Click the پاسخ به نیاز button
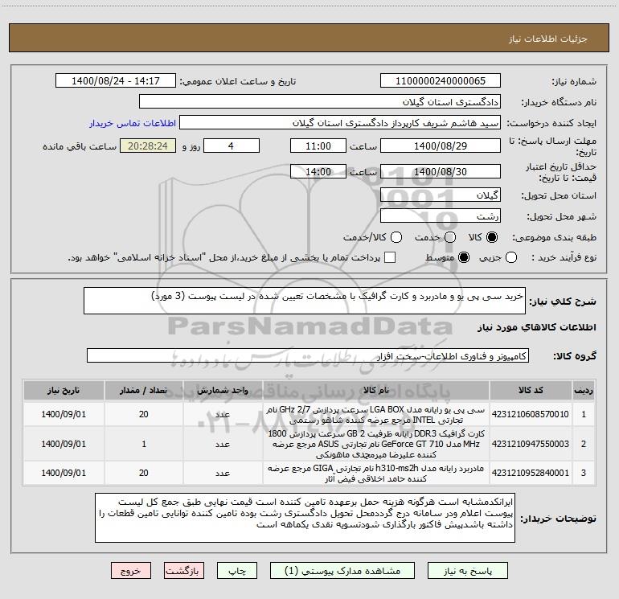 coord(468,571)
